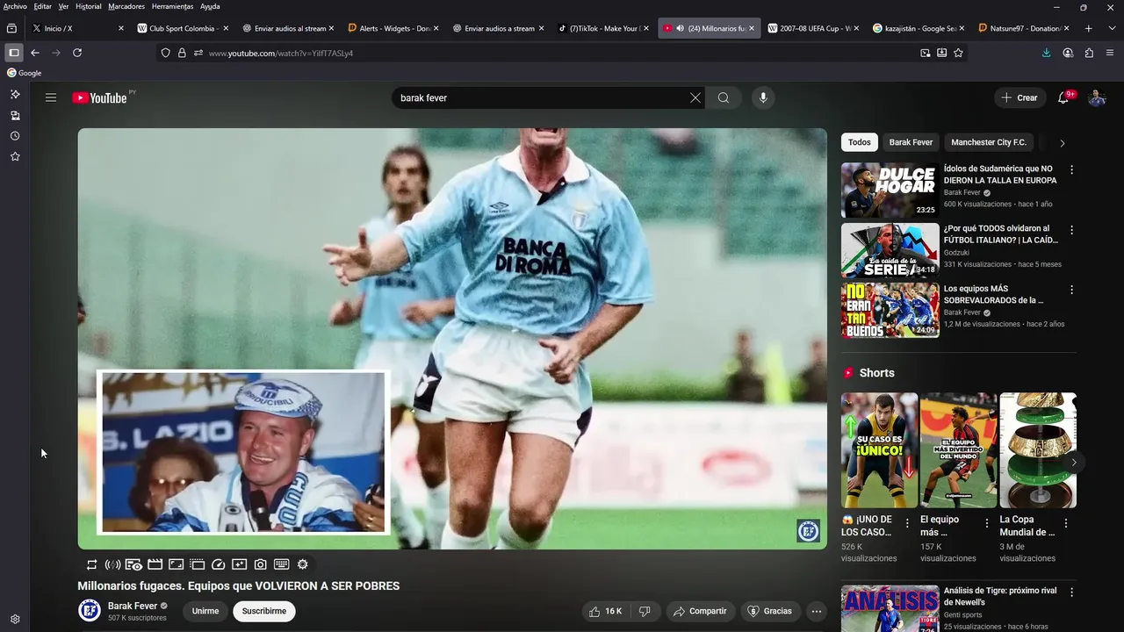1124x632 pixels.
Task: Open options for 'Los equipos MÁS SOBREVALORADOS' video
Action: click(1071, 290)
